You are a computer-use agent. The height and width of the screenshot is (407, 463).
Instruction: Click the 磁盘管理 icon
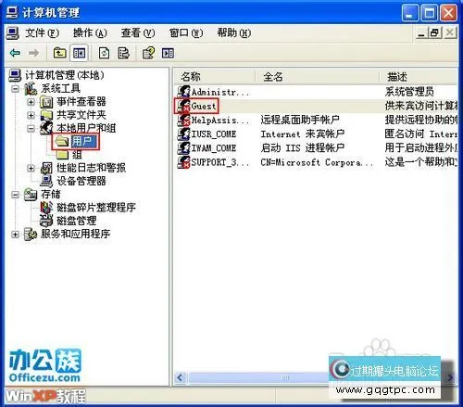pos(46,221)
